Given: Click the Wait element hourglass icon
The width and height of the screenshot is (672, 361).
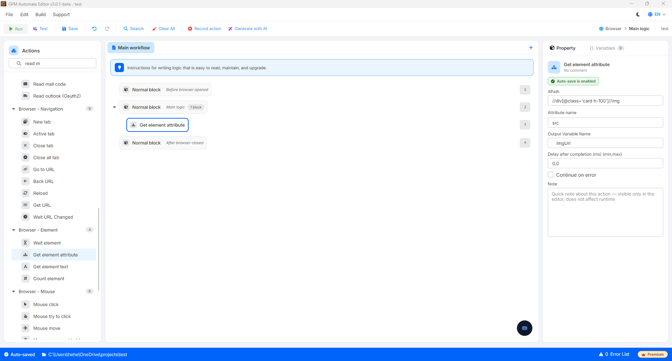Looking at the screenshot, I should coord(26,243).
